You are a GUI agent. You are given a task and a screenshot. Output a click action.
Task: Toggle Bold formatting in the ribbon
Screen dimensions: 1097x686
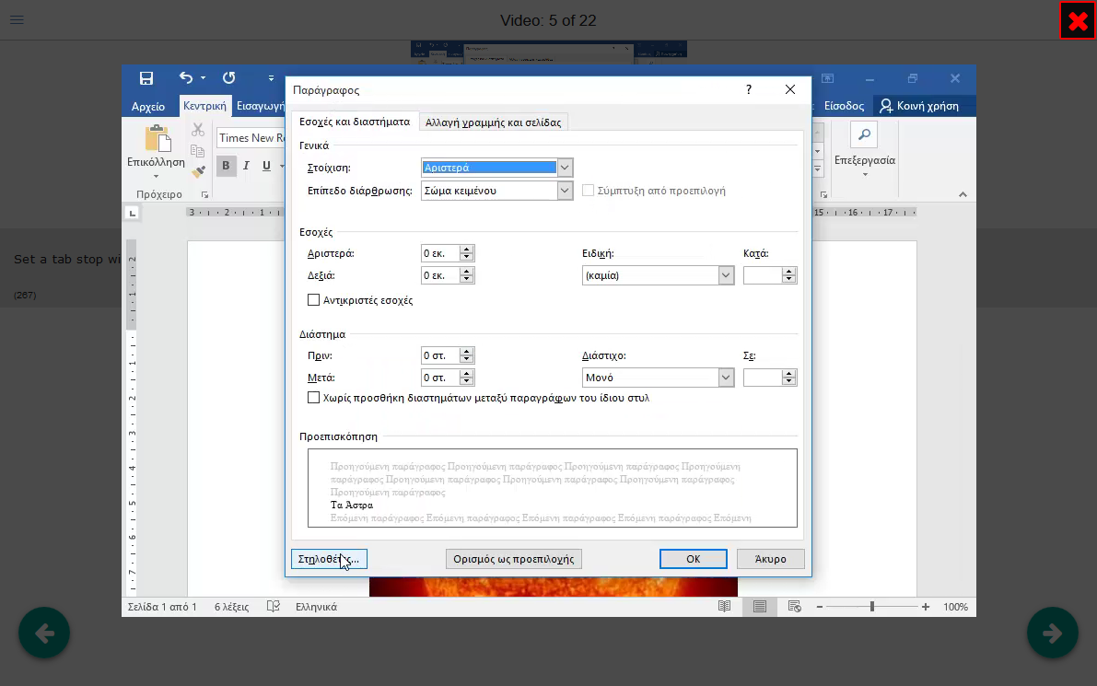pos(226,166)
